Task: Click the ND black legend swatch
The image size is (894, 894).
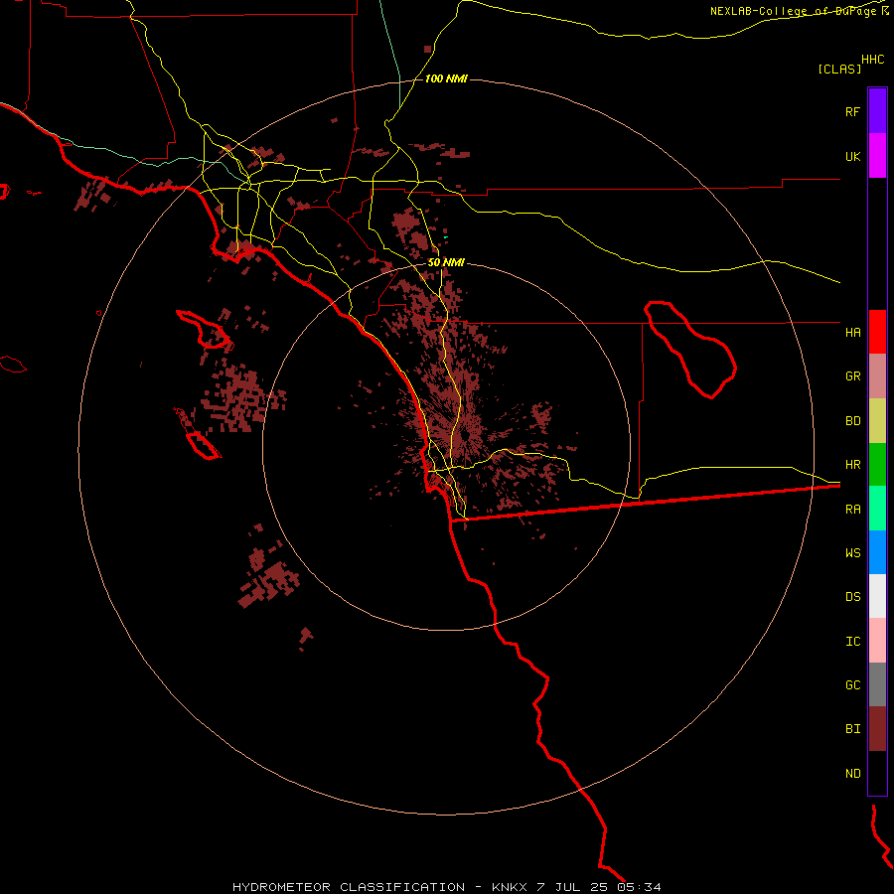Action: tap(877, 773)
